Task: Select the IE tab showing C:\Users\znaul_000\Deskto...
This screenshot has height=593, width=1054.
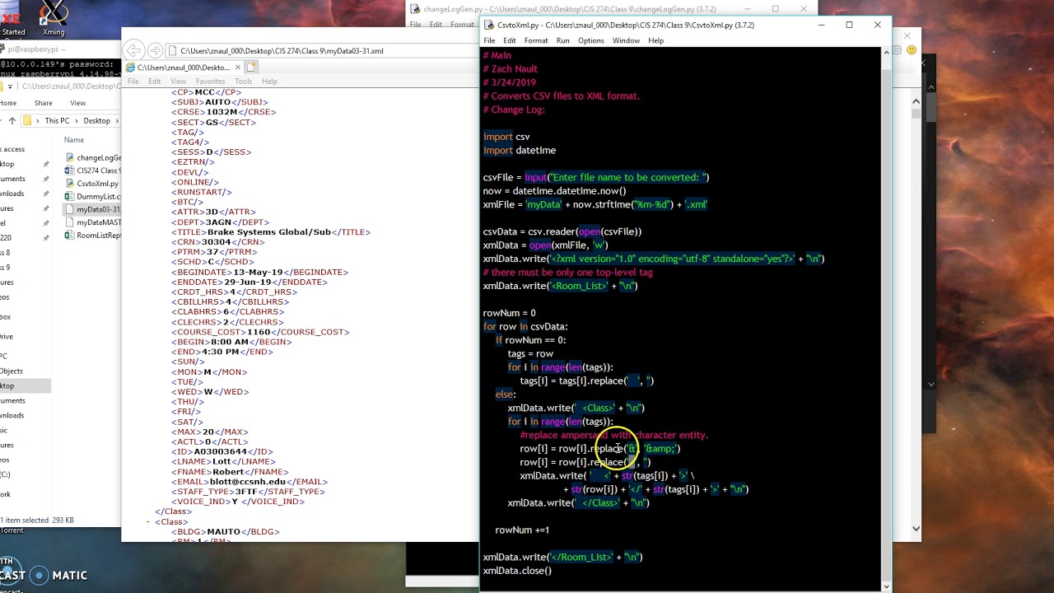Action: (x=183, y=68)
